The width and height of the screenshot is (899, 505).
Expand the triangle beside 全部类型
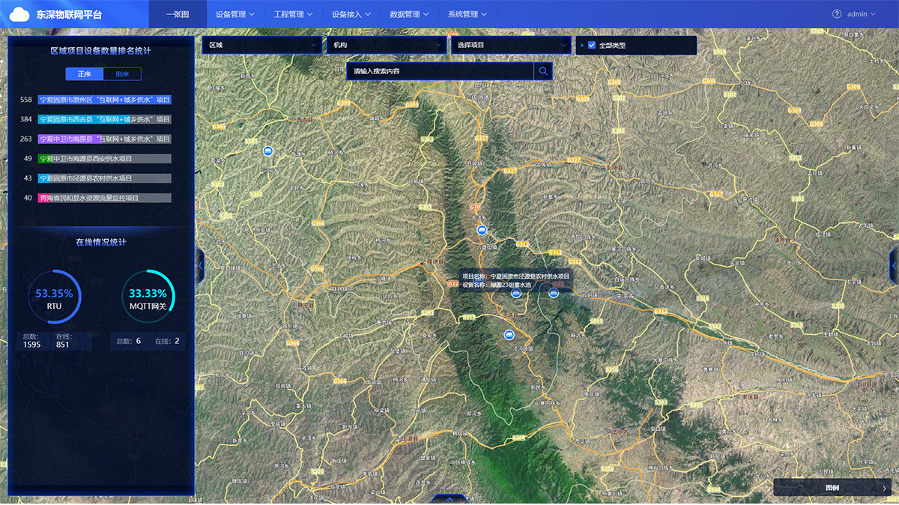581,45
